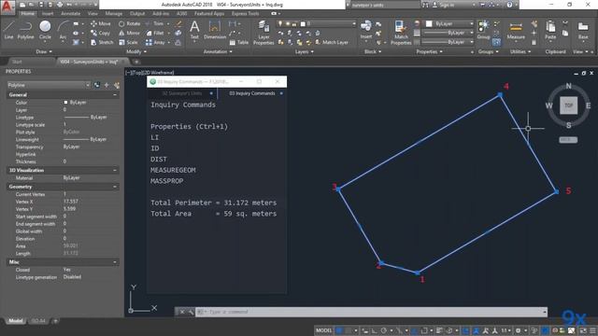Viewport: 598px width, 336px height.
Task: Toggle Polar tracking in status bar
Action: point(384,330)
